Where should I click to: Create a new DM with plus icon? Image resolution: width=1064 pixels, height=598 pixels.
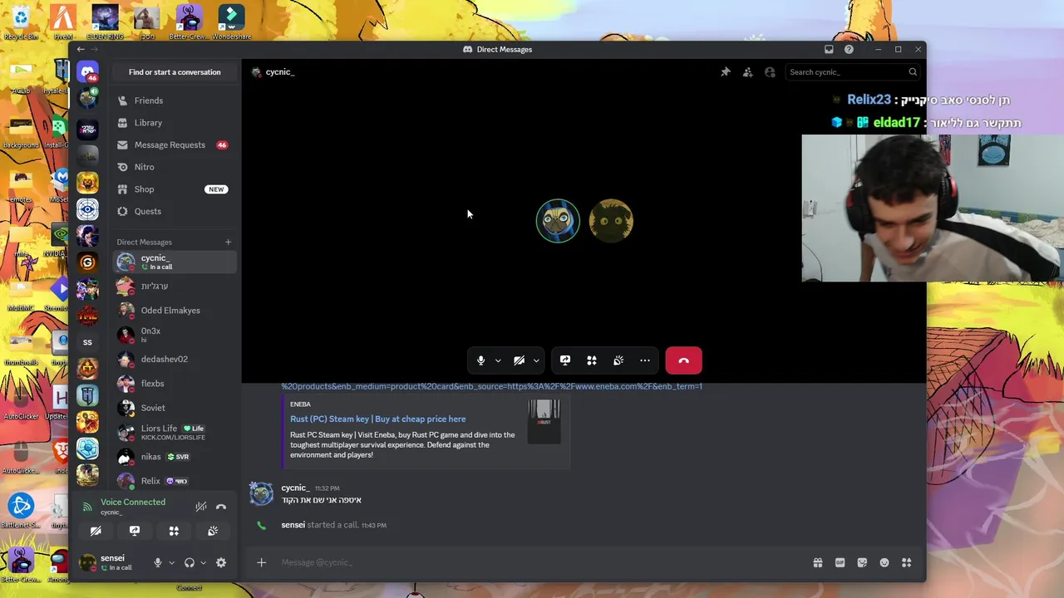point(228,243)
